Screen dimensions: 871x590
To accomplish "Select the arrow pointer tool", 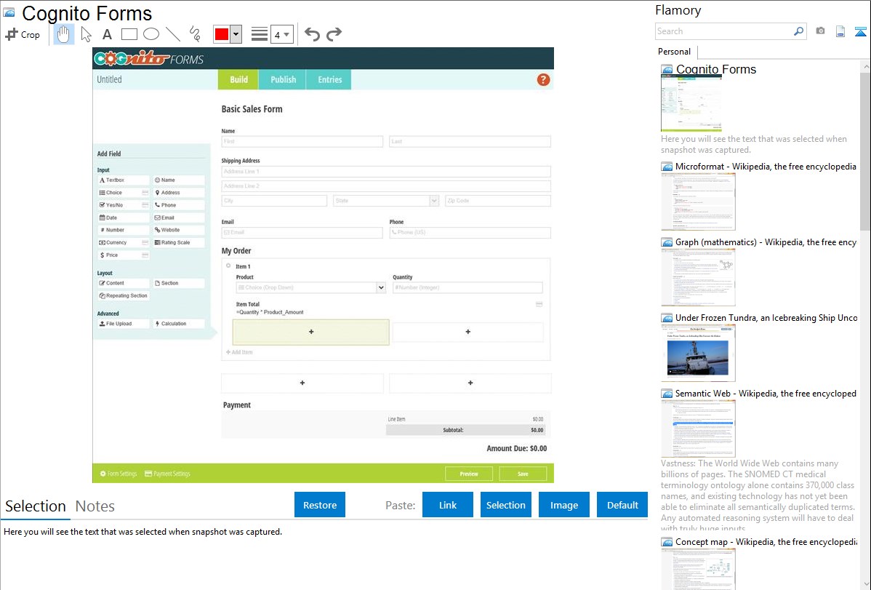I will 86,34.
